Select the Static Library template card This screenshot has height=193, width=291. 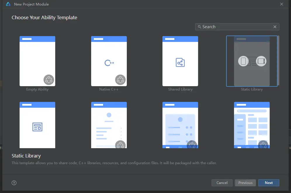[252, 61]
